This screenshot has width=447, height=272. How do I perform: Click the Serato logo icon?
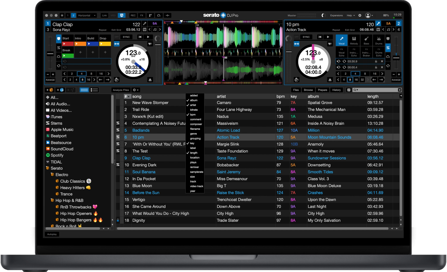click(x=223, y=15)
